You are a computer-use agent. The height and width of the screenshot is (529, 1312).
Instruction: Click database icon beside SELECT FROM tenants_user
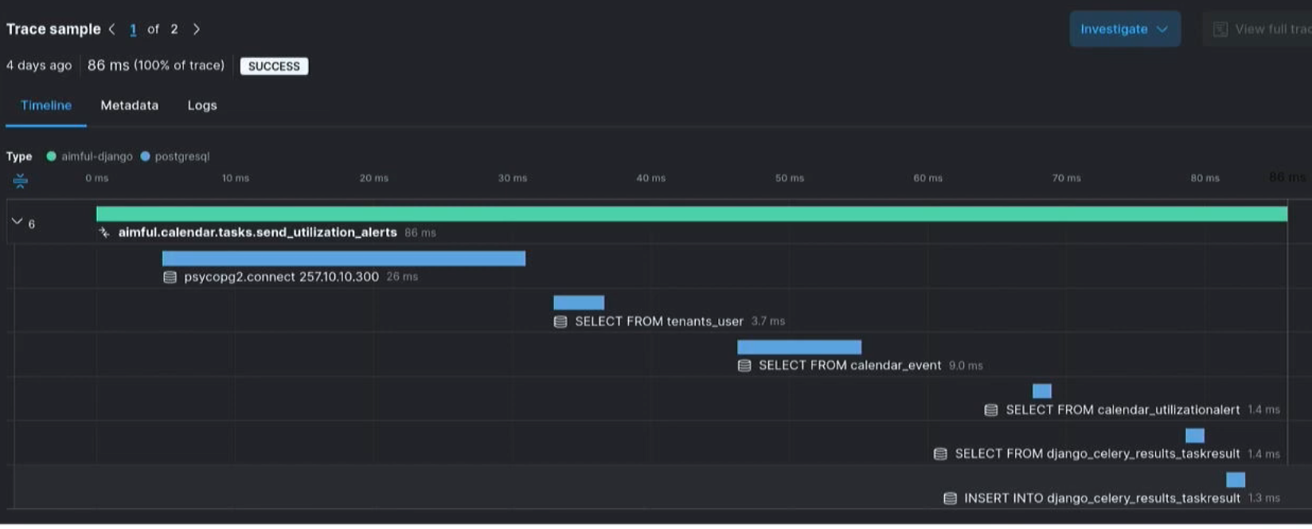tap(560, 321)
